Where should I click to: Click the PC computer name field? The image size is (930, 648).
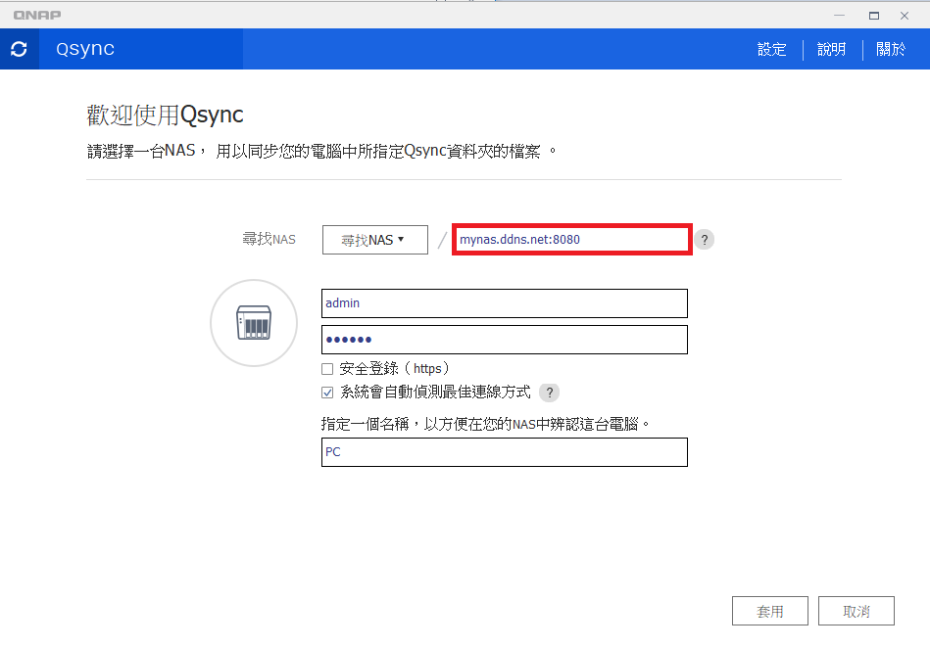click(504, 451)
